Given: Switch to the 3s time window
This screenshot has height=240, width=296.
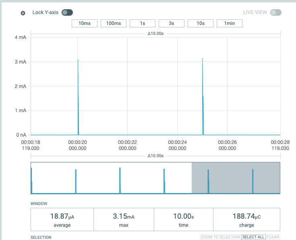Looking at the screenshot, I should 171,23.
